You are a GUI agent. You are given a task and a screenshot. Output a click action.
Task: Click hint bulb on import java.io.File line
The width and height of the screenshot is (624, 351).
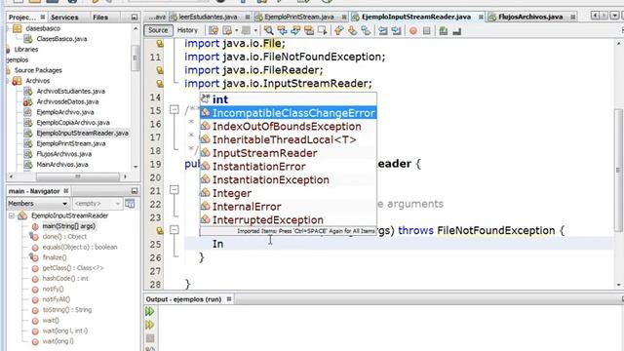160,43
